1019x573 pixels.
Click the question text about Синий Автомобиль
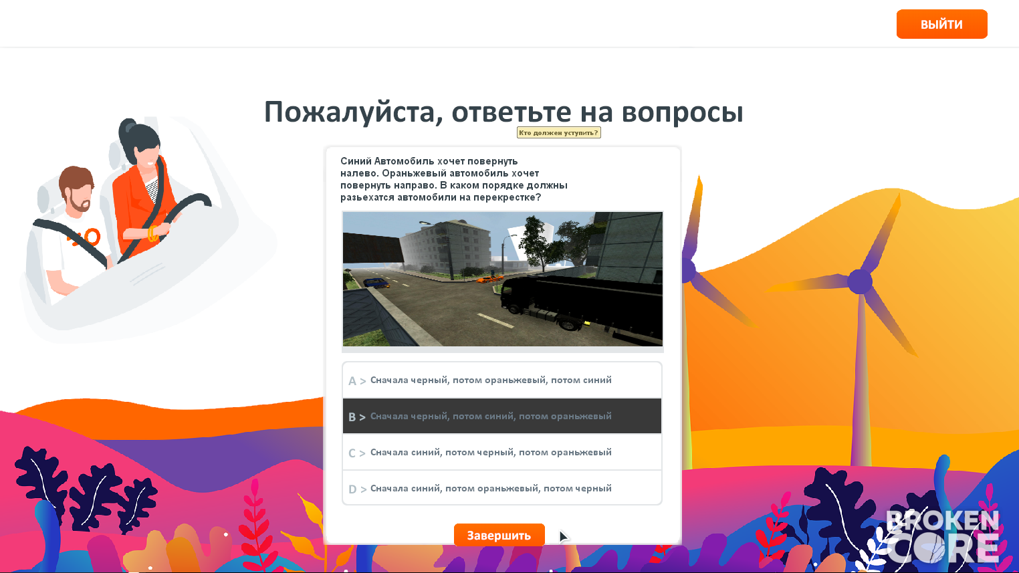point(454,179)
